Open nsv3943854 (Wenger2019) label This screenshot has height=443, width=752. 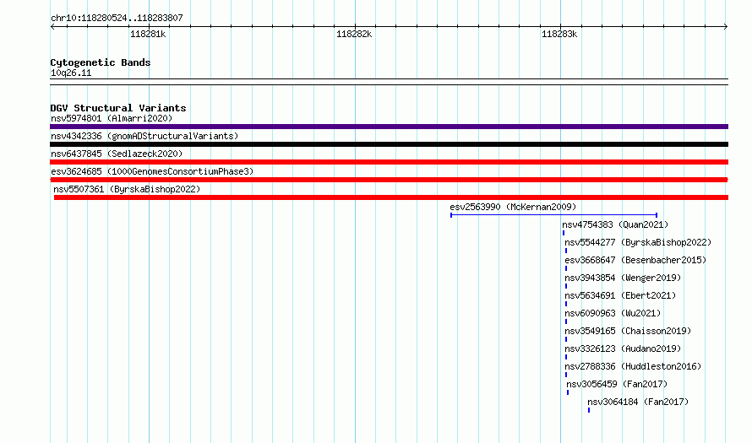click(x=623, y=278)
